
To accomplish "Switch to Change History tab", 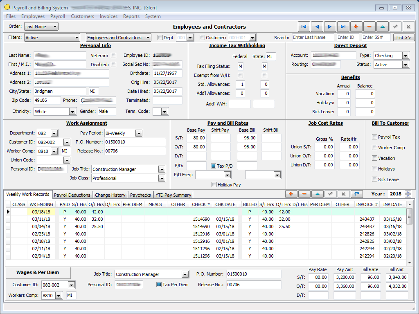I will (110, 195).
